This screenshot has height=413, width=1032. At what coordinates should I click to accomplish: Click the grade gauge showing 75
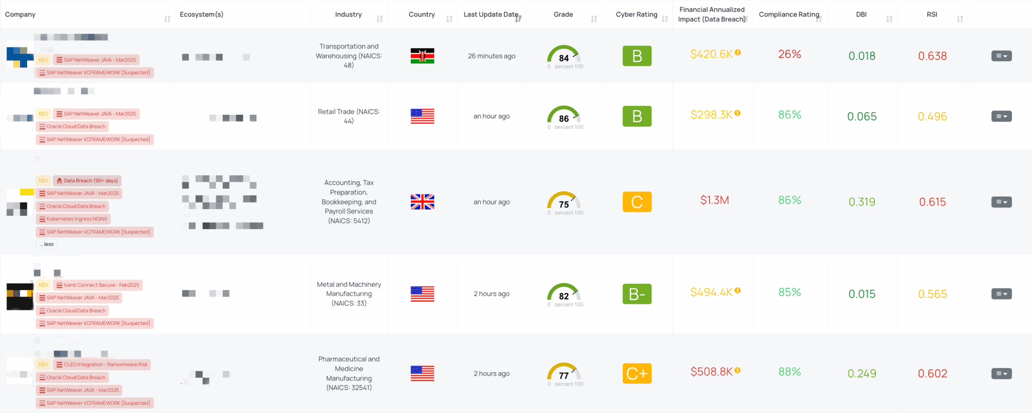pyautogui.click(x=564, y=202)
